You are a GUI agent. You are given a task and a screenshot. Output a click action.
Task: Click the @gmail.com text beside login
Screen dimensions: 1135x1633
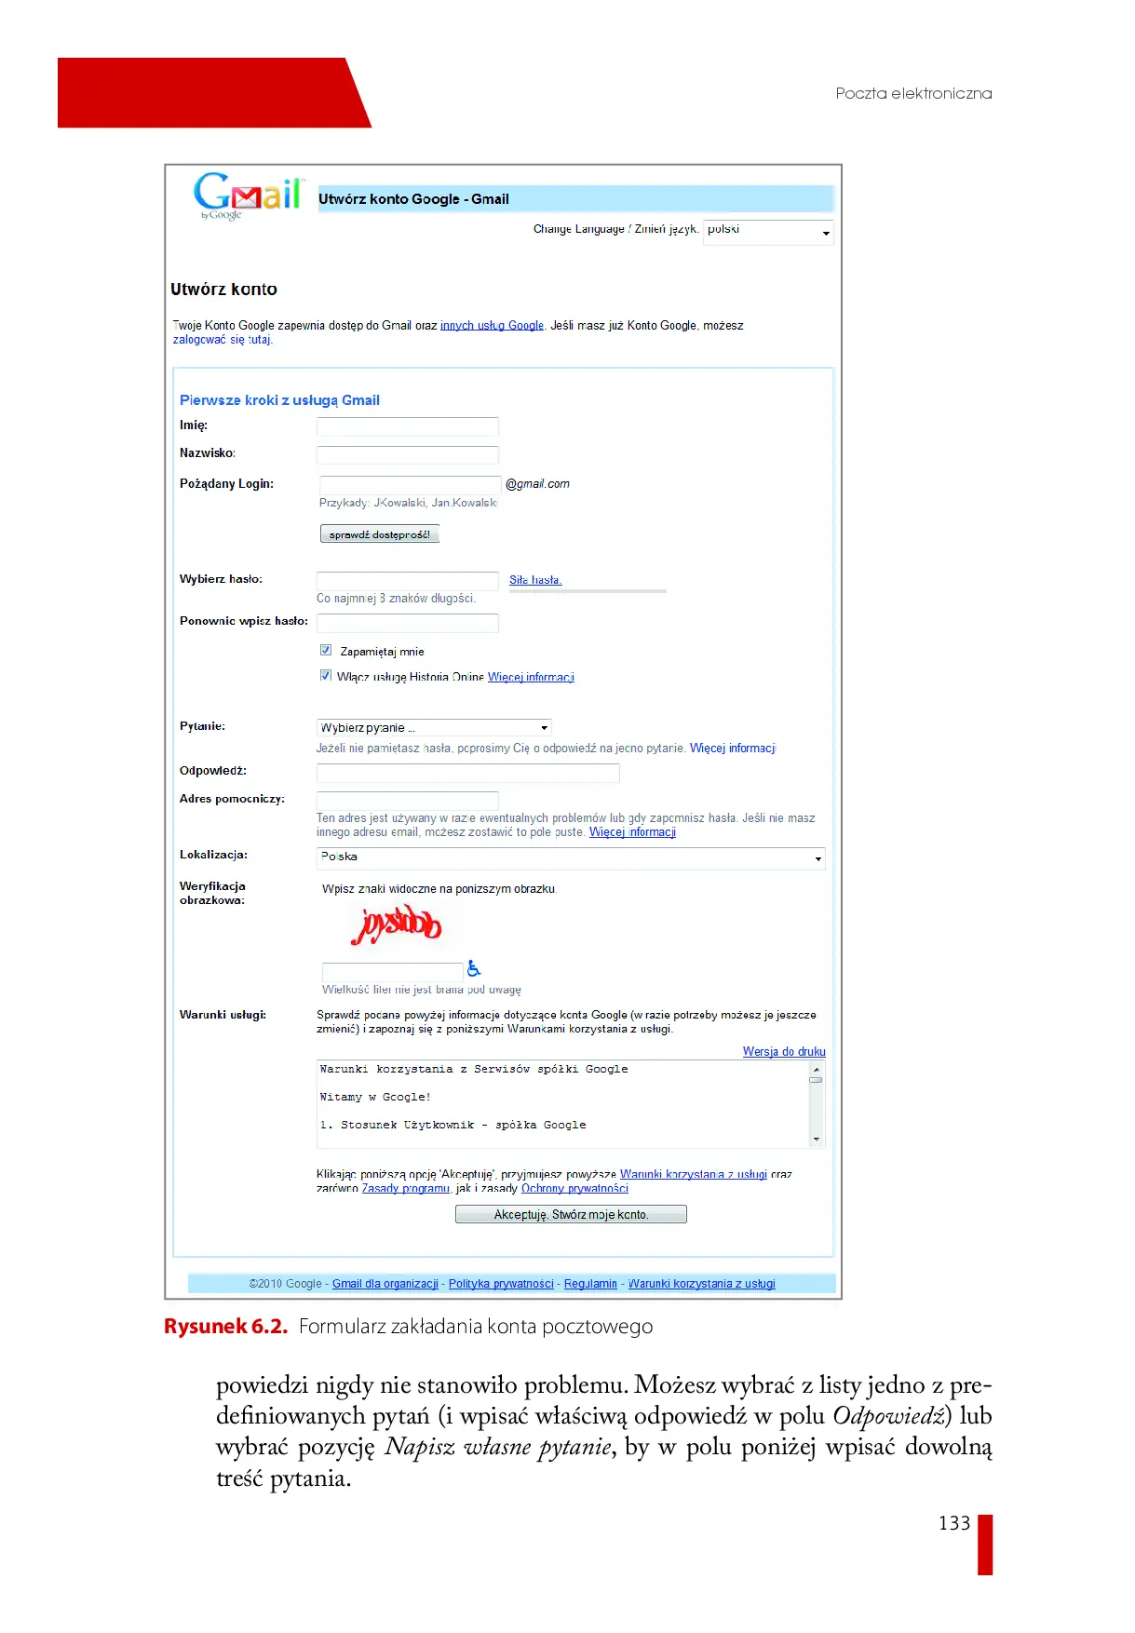click(x=537, y=484)
